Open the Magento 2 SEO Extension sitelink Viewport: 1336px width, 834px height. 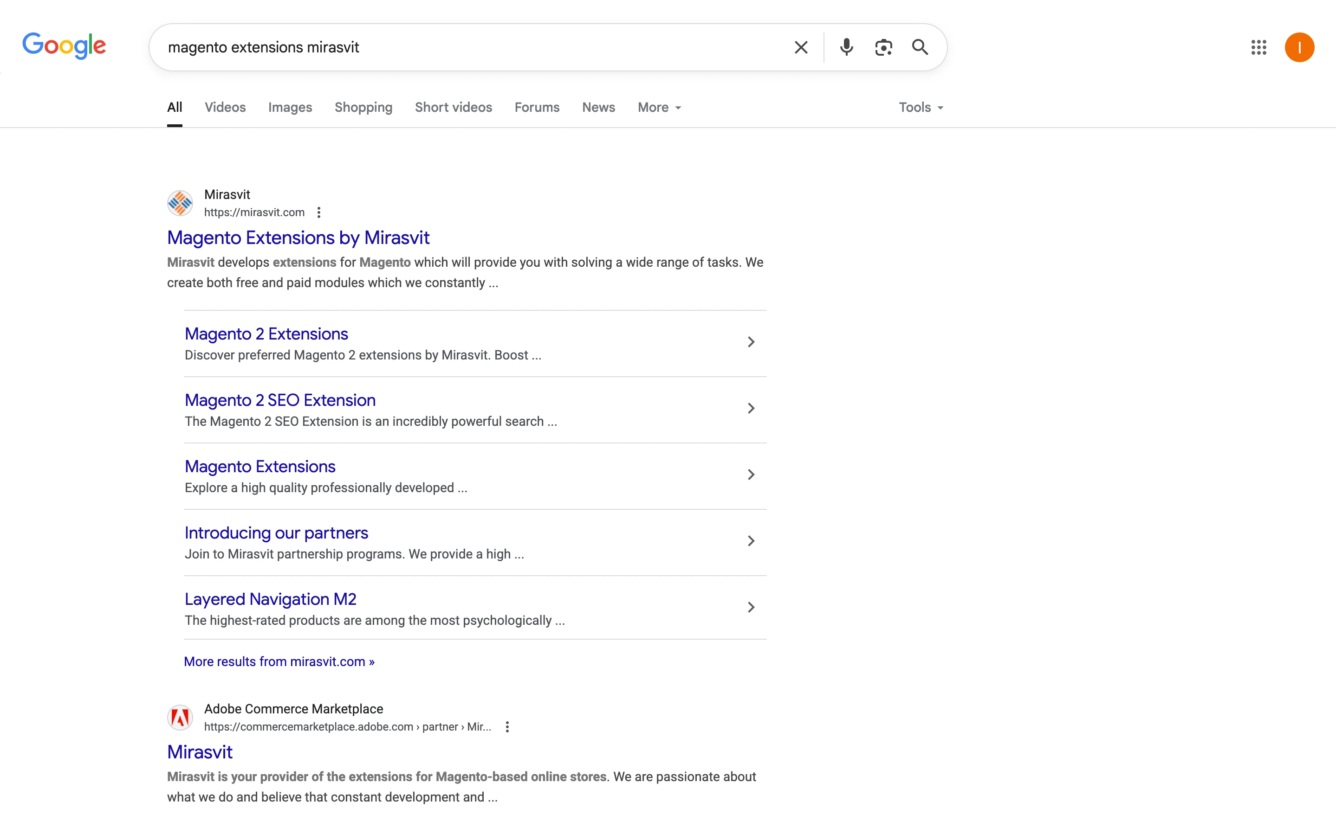pos(280,400)
